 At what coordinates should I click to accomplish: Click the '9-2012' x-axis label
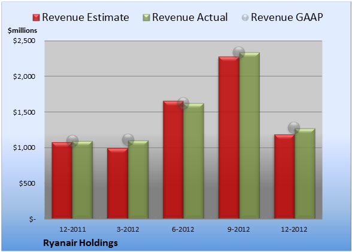[x=238, y=229]
